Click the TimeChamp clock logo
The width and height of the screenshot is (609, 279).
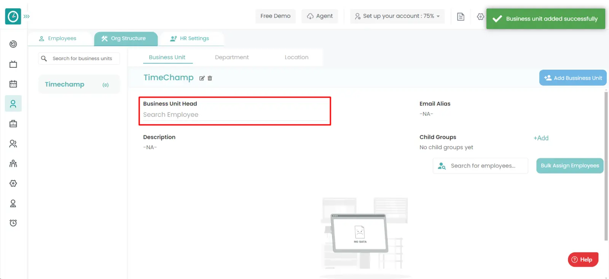(13, 16)
